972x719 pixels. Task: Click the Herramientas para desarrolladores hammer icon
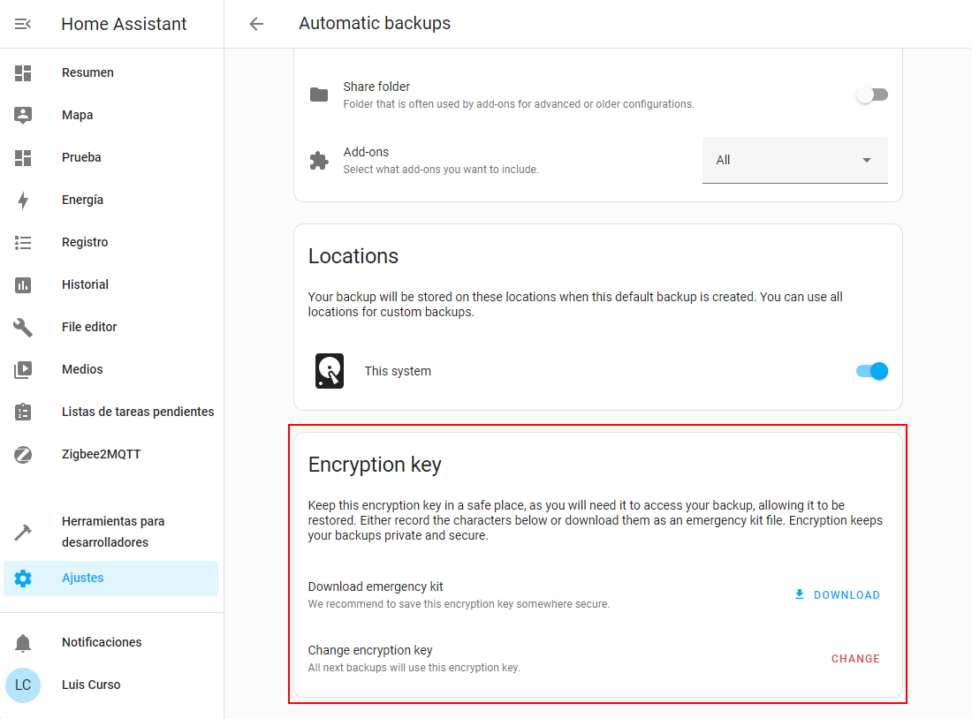(23, 532)
